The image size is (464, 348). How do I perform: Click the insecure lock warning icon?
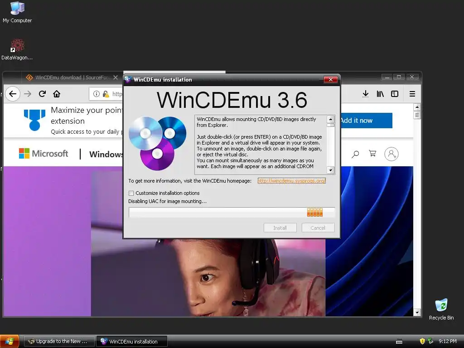[x=106, y=94]
